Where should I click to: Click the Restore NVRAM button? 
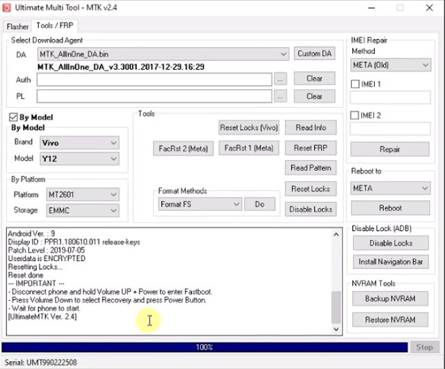point(390,320)
